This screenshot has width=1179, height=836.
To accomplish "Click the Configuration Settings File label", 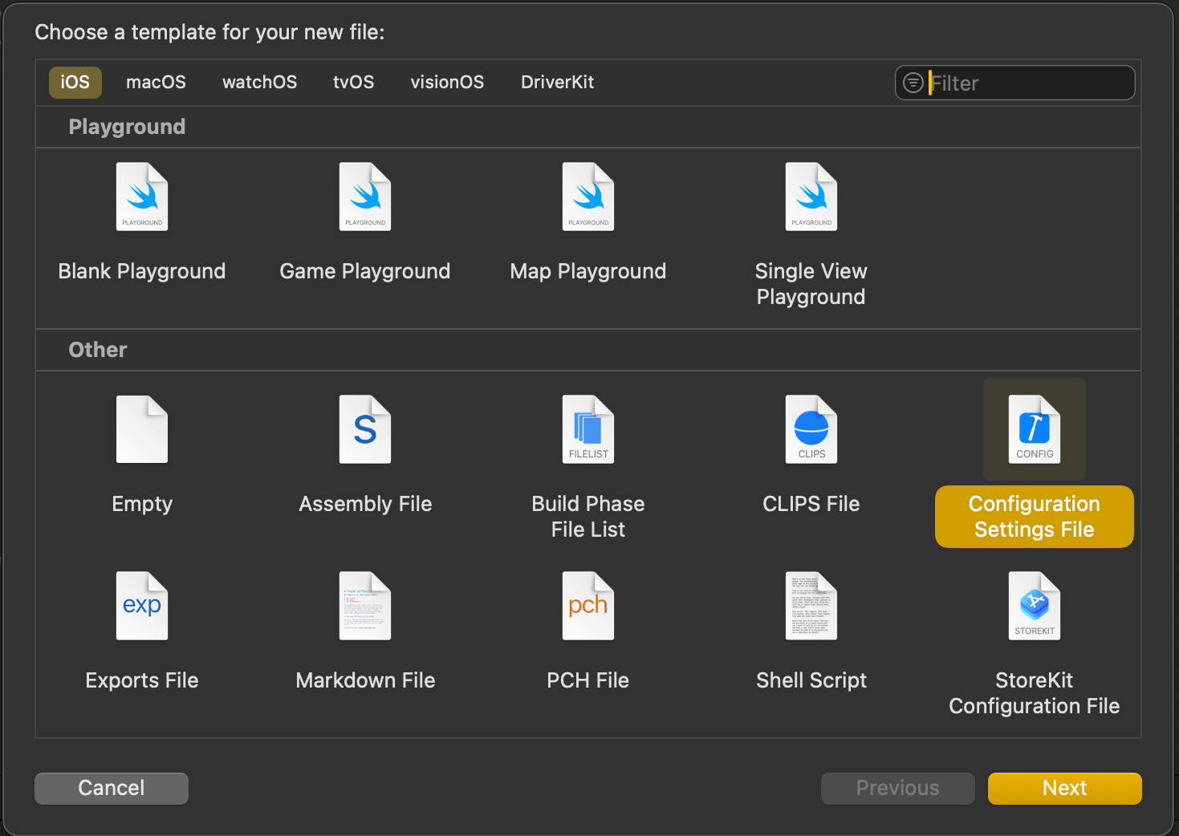I will pyautogui.click(x=1035, y=517).
